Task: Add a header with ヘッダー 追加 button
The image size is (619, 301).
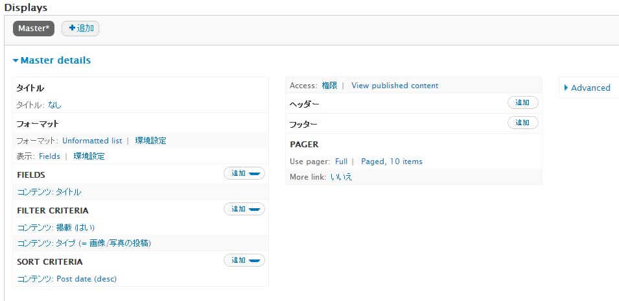Action: (x=522, y=102)
